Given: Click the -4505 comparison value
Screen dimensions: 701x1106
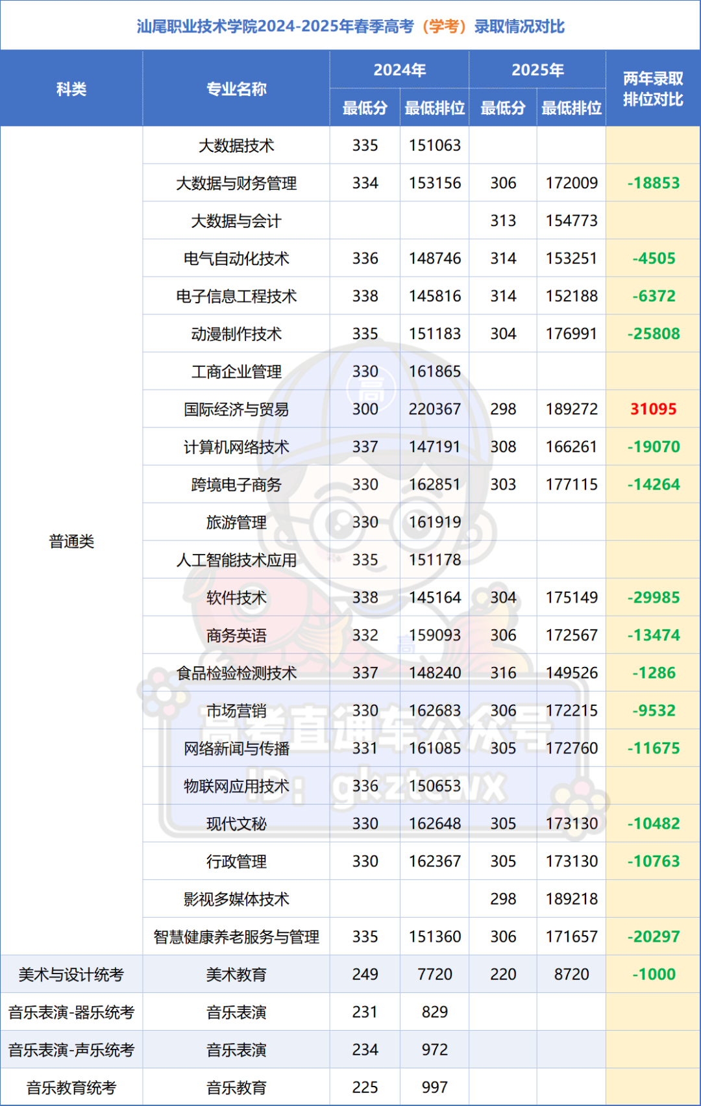Looking at the screenshot, I should point(653,258).
